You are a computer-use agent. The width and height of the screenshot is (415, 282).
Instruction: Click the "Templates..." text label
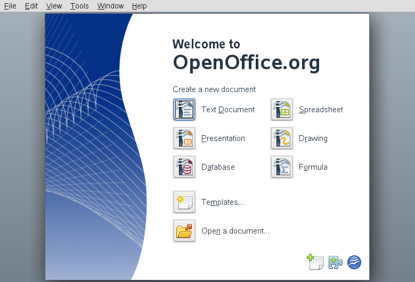pos(223,202)
